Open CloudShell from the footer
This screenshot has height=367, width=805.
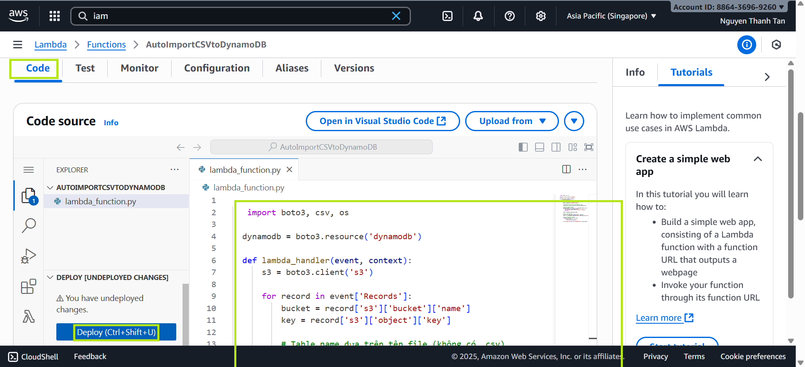click(34, 356)
